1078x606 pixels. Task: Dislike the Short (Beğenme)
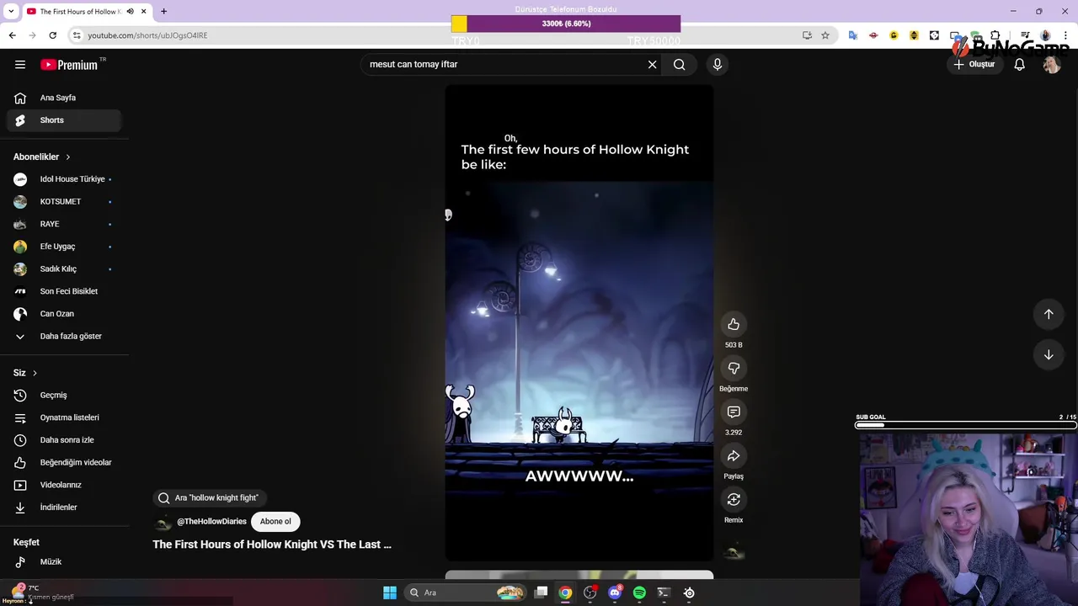point(734,369)
